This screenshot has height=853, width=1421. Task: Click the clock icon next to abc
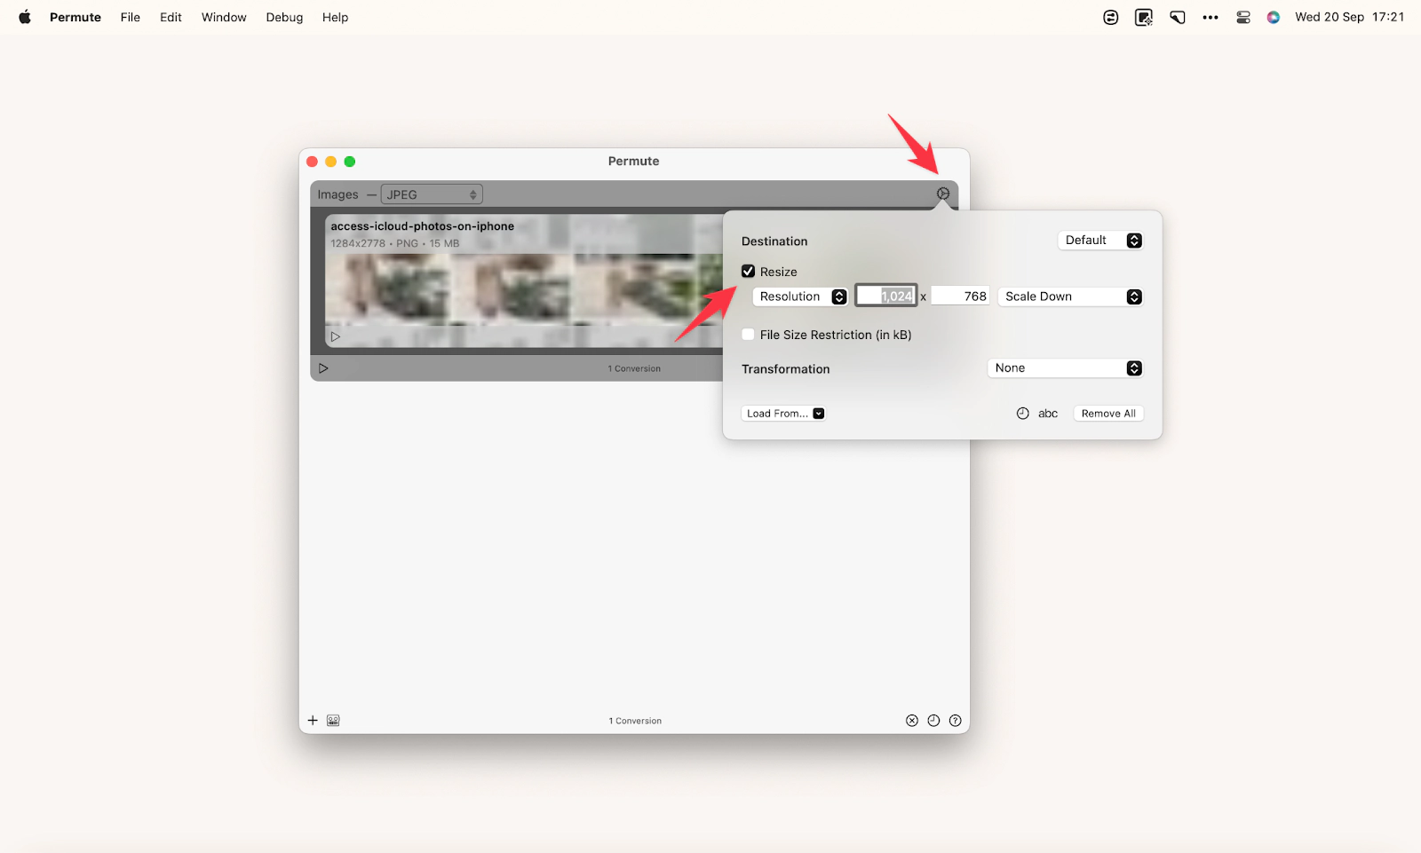1023,414
